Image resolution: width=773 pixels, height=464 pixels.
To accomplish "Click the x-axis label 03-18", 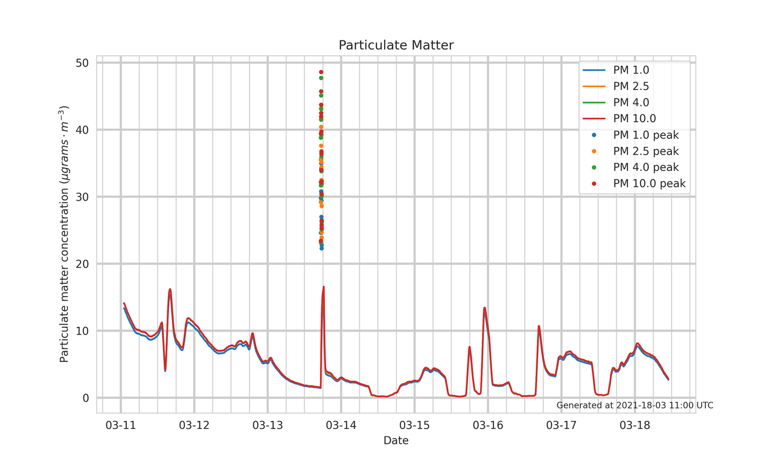I will coord(635,425).
